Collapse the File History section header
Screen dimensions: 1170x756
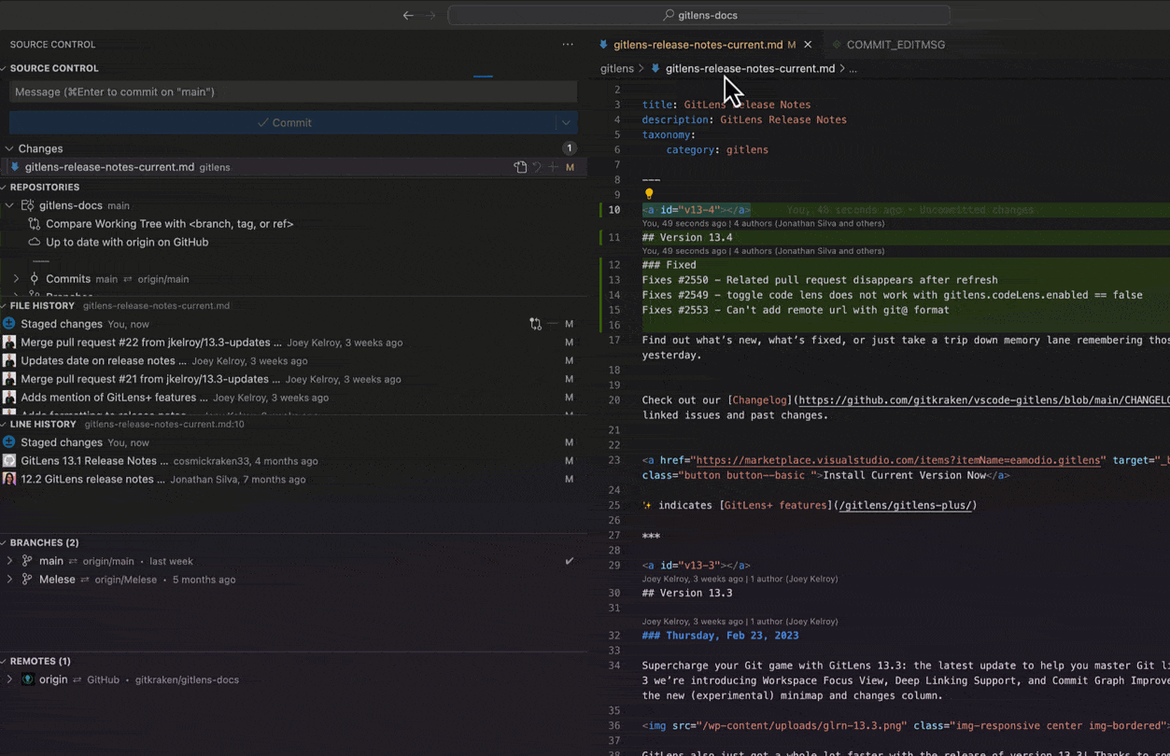point(42,305)
